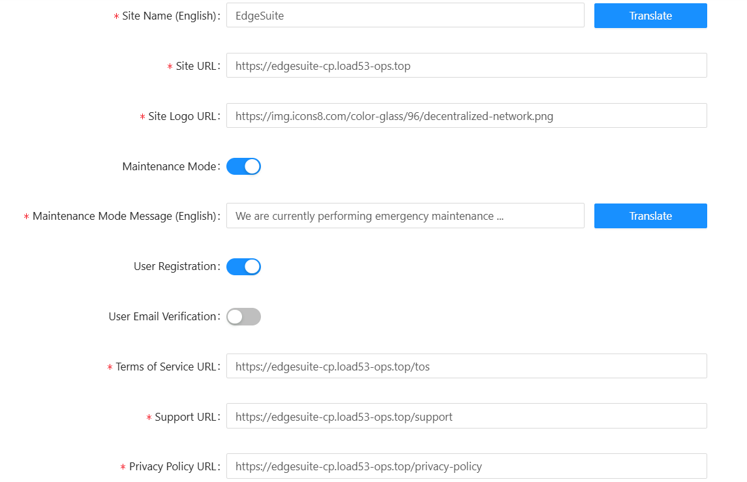Click the "Site Name (English)" label text
The height and width of the screenshot is (482, 747).
click(x=169, y=16)
